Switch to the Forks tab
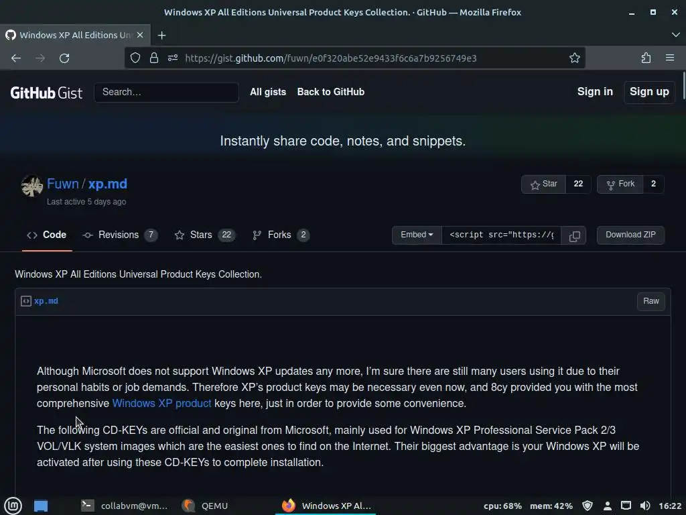686x515 pixels. (281, 235)
